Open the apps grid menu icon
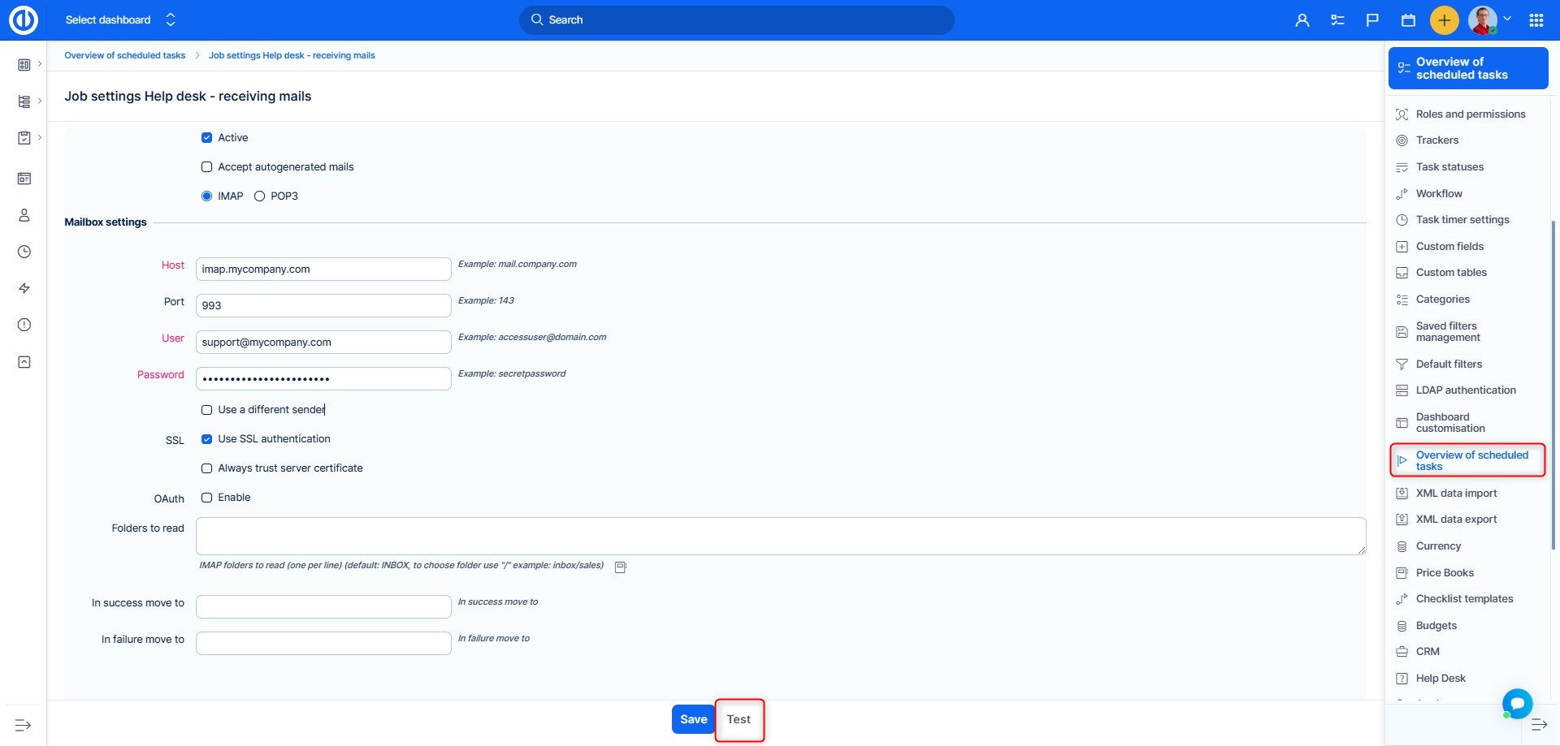This screenshot has height=746, width=1560. coord(1536,20)
